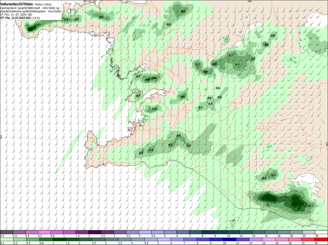Click the 'IT: Fim. 11. 07. 2024 18Z' line
The width and height of the screenshot is (328, 245).
click(16, 15)
